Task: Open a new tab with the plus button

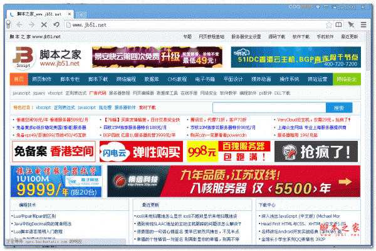Action: coord(81,15)
